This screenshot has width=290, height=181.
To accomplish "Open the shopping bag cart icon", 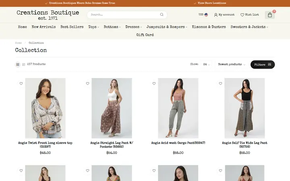I will tap(269, 15).
